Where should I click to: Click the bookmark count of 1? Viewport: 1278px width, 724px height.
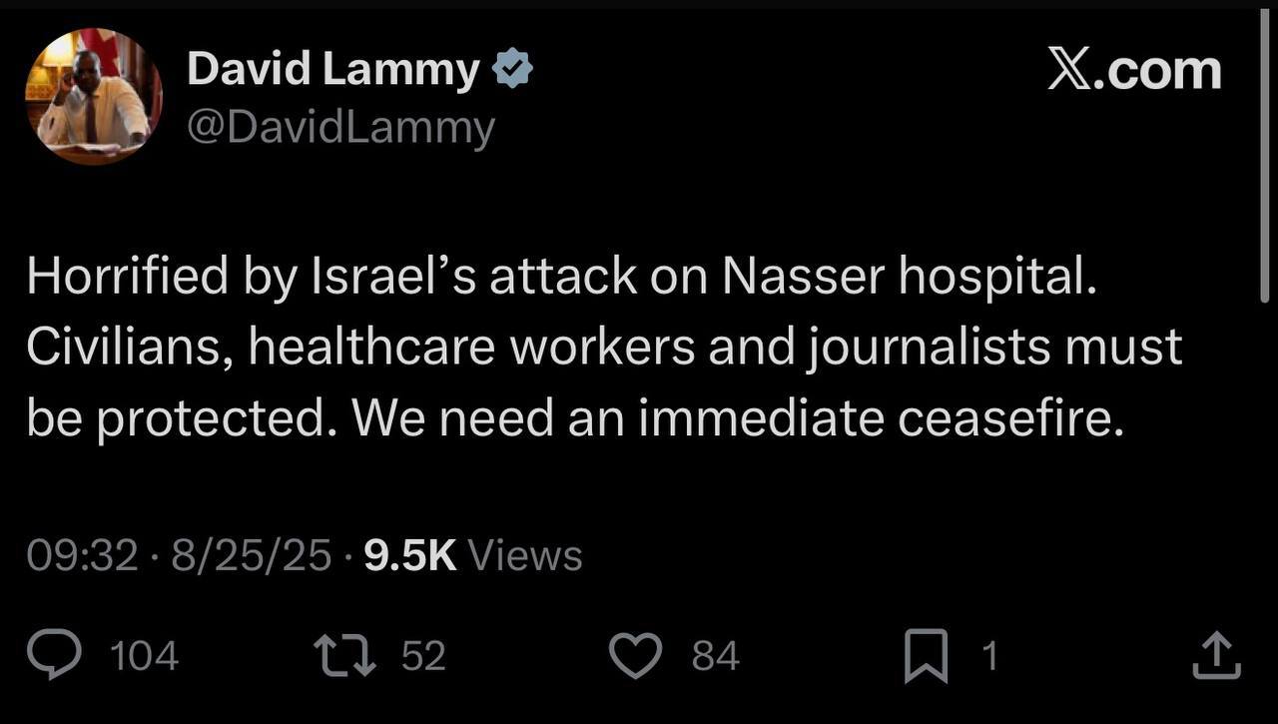coord(988,657)
